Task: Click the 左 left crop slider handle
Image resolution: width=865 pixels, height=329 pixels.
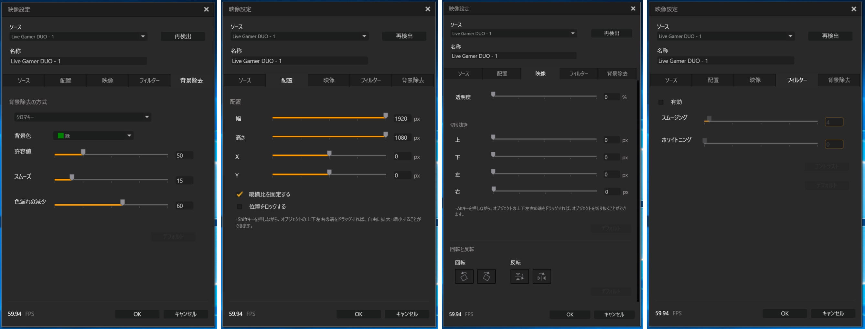Action: tap(493, 172)
